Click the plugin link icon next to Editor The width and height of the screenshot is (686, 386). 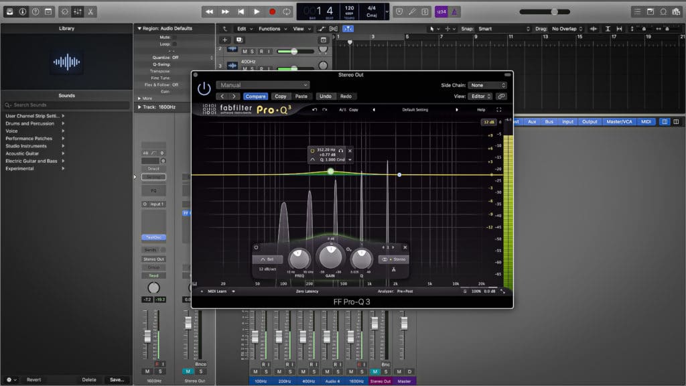pyautogui.click(x=501, y=96)
